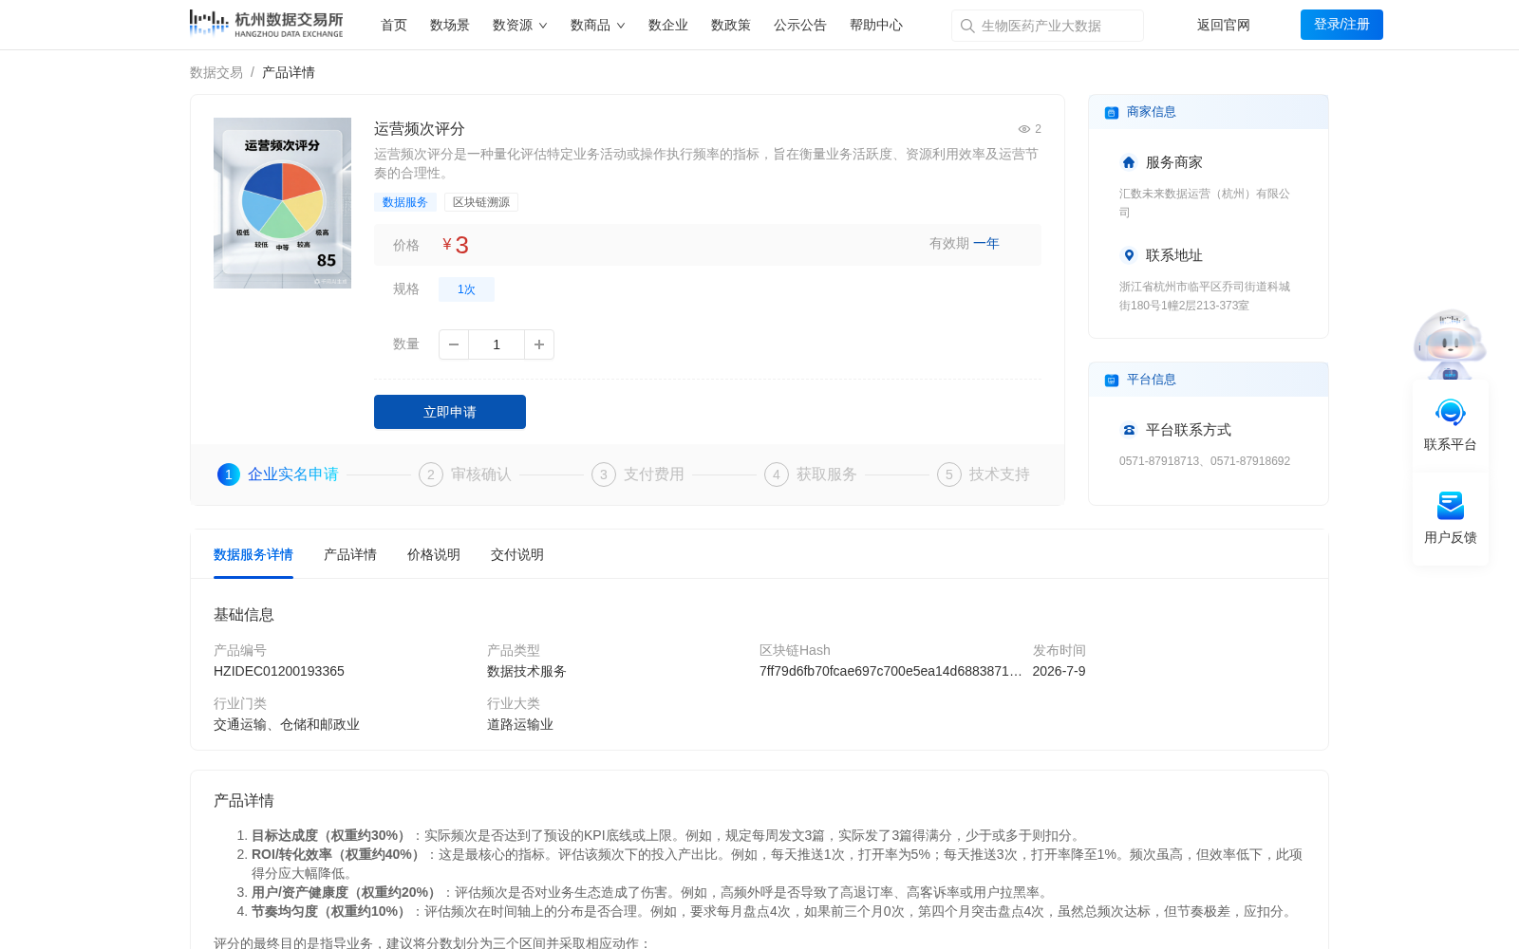
Task: Click 产品详情 breadcrumb text
Action: click(x=289, y=72)
